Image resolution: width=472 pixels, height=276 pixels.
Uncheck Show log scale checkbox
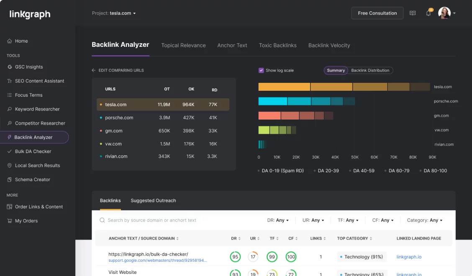point(261,70)
